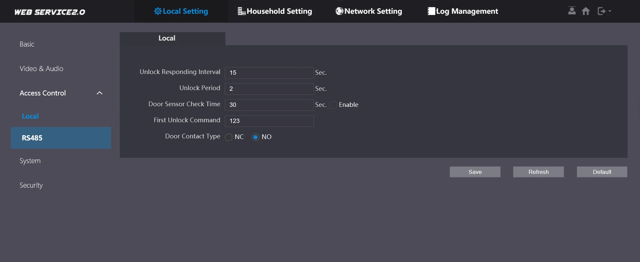Go to the home page icon
This screenshot has height=262, width=640.
(x=586, y=11)
